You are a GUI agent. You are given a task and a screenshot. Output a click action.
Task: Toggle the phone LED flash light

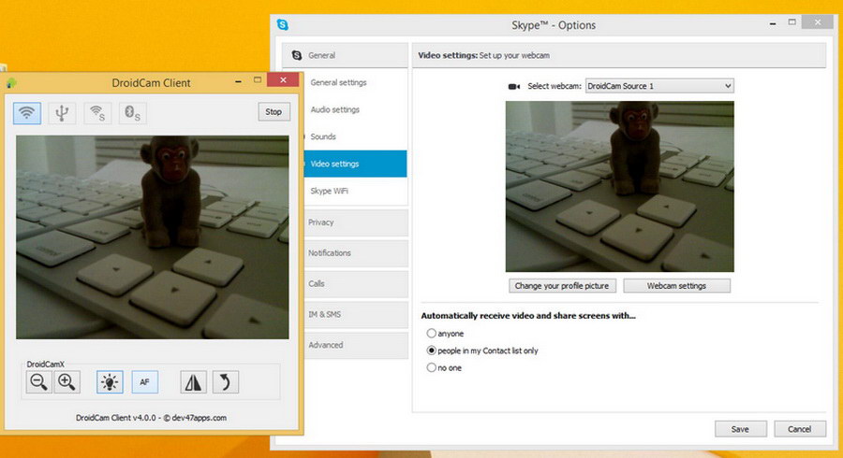coord(110,381)
